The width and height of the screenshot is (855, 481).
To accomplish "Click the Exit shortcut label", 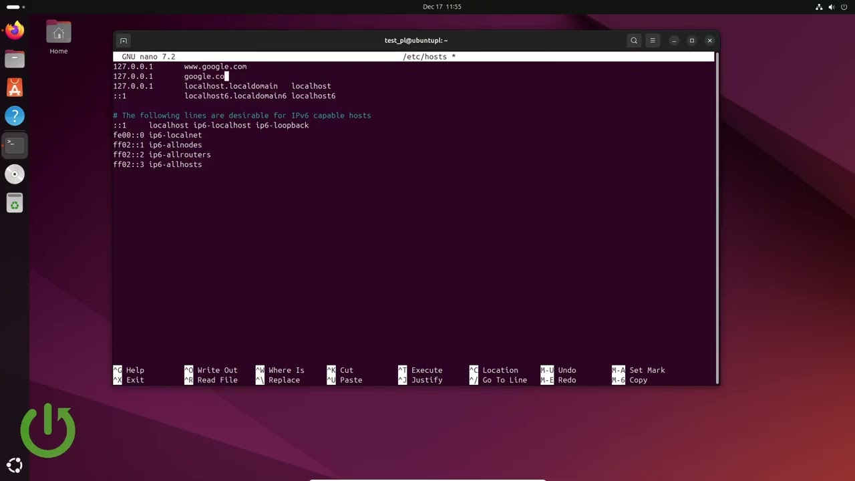I will pyautogui.click(x=135, y=380).
